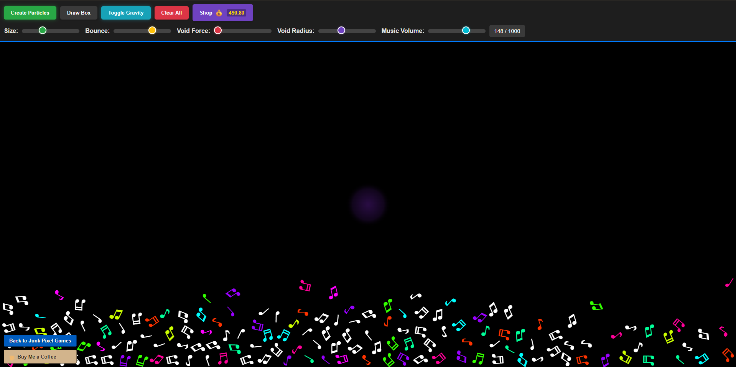This screenshot has height=367, width=736.
Task: Click the 148 / 1000 particle counter
Action: pos(507,31)
